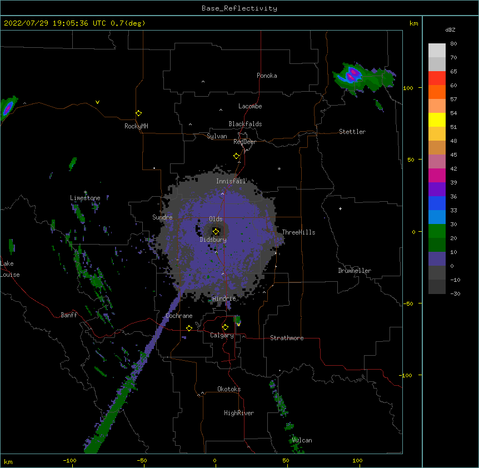
Task: Click the Strathmore label
Action: click(287, 338)
